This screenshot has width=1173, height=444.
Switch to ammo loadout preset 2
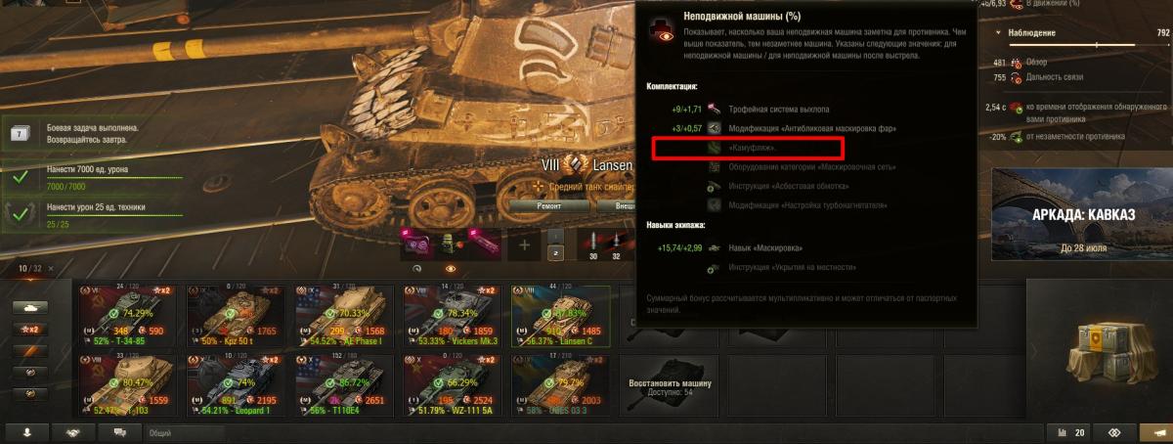[554, 252]
